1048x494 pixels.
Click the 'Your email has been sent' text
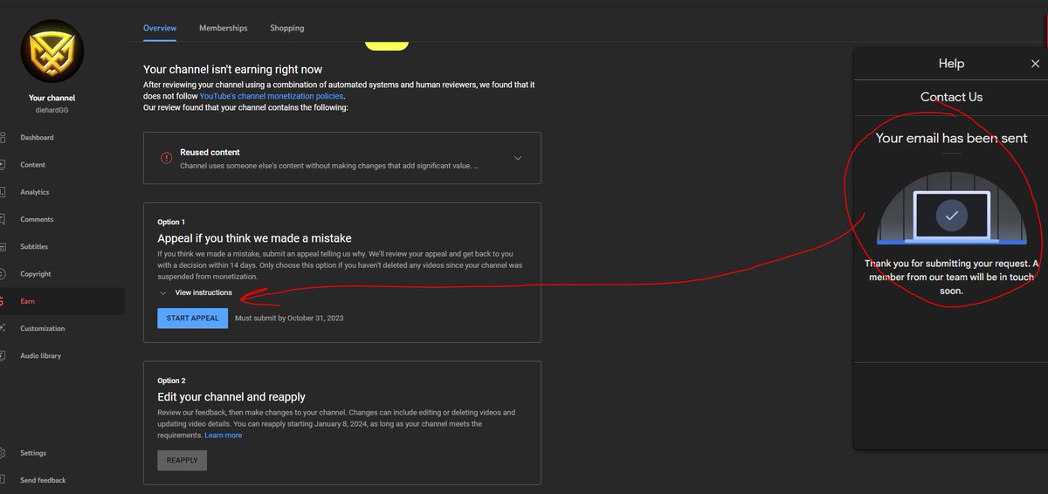(x=951, y=138)
